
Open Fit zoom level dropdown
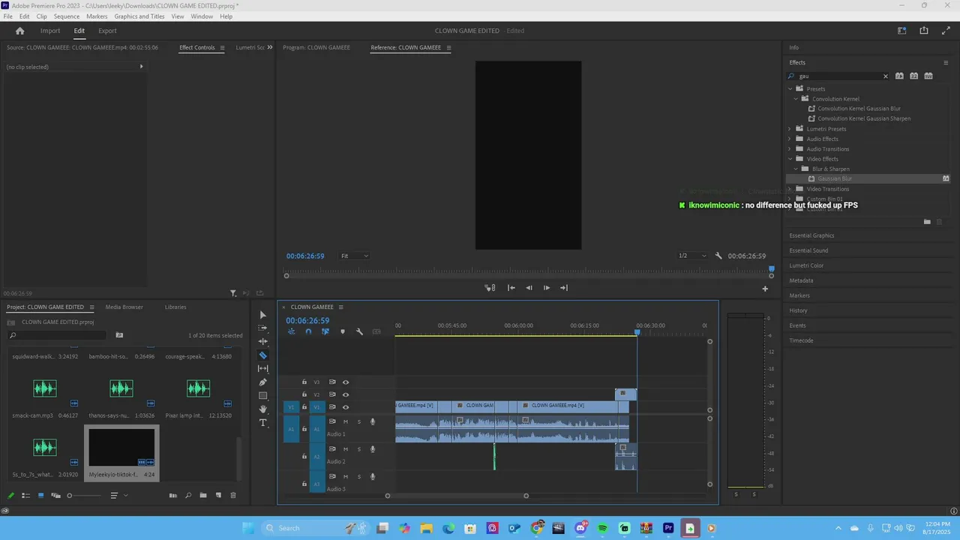355,256
